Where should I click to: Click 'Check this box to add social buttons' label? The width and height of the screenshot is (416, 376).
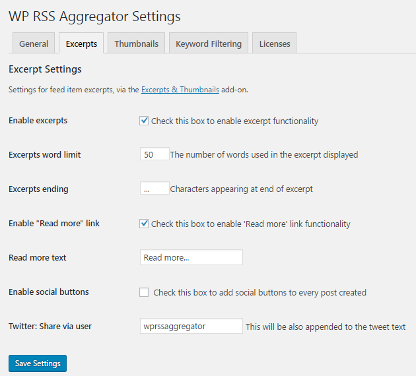point(260,292)
